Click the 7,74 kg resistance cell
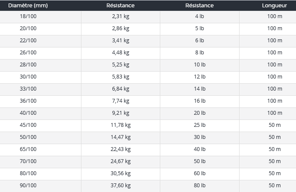This screenshot has width=296, height=192. pos(120,101)
